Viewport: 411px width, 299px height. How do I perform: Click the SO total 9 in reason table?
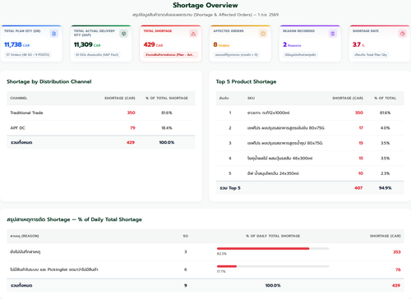[x=186, y=285]
